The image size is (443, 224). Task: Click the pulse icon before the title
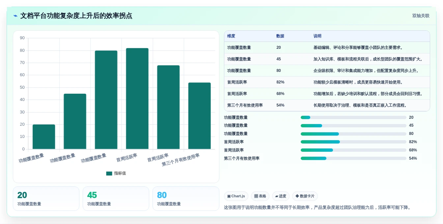pyautogui.click(x=15, y=16)
